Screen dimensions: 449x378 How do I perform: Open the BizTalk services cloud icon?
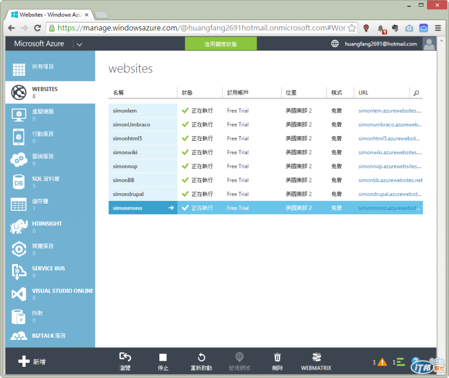[19, 336]
